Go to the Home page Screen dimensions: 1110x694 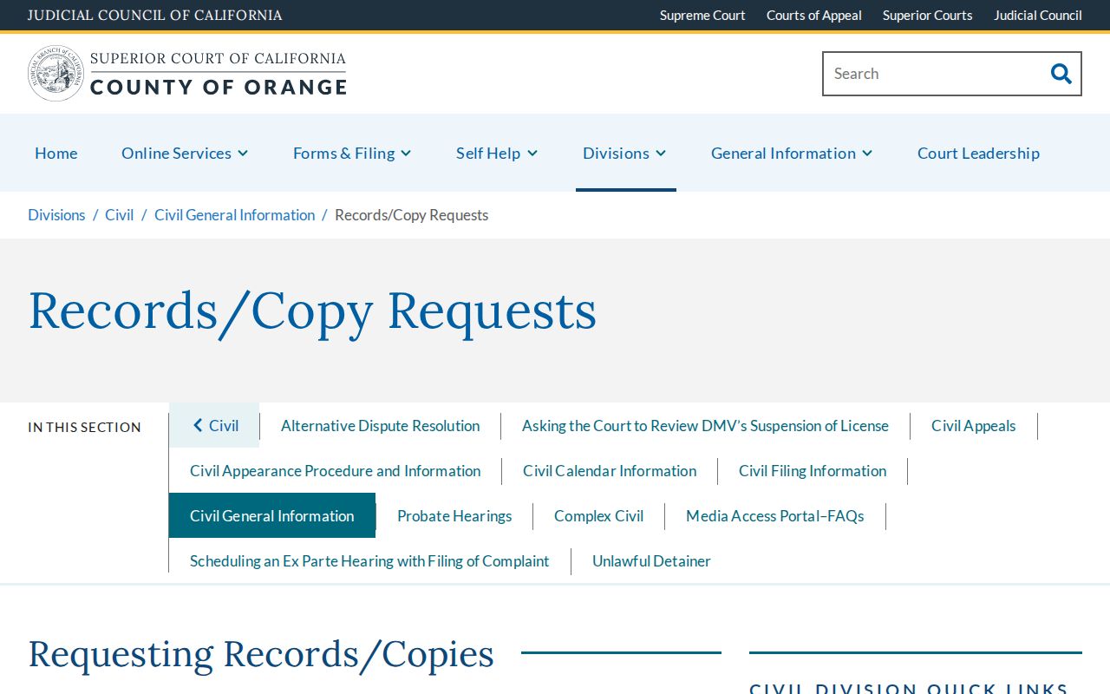pos(56,153)
